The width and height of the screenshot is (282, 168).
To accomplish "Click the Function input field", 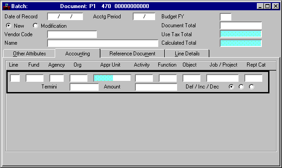I will pos(168,78).
